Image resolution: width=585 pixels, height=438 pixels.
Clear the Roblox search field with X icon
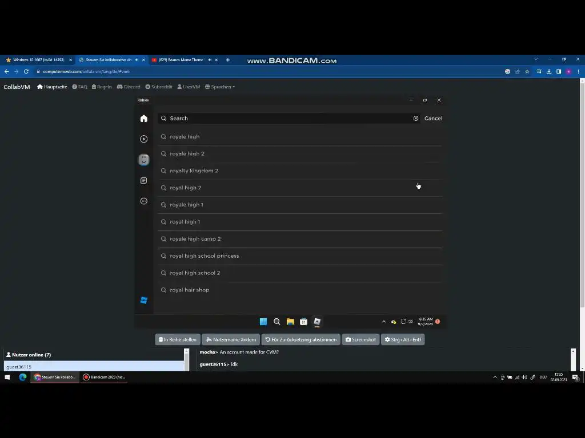point(416,119)
